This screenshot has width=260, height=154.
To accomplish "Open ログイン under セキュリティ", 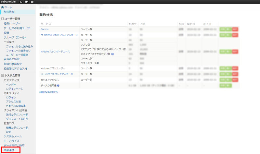I will tap(11, 98).
